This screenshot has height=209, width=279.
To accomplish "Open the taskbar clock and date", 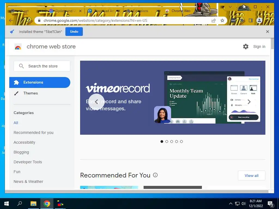I will [256, 204].
